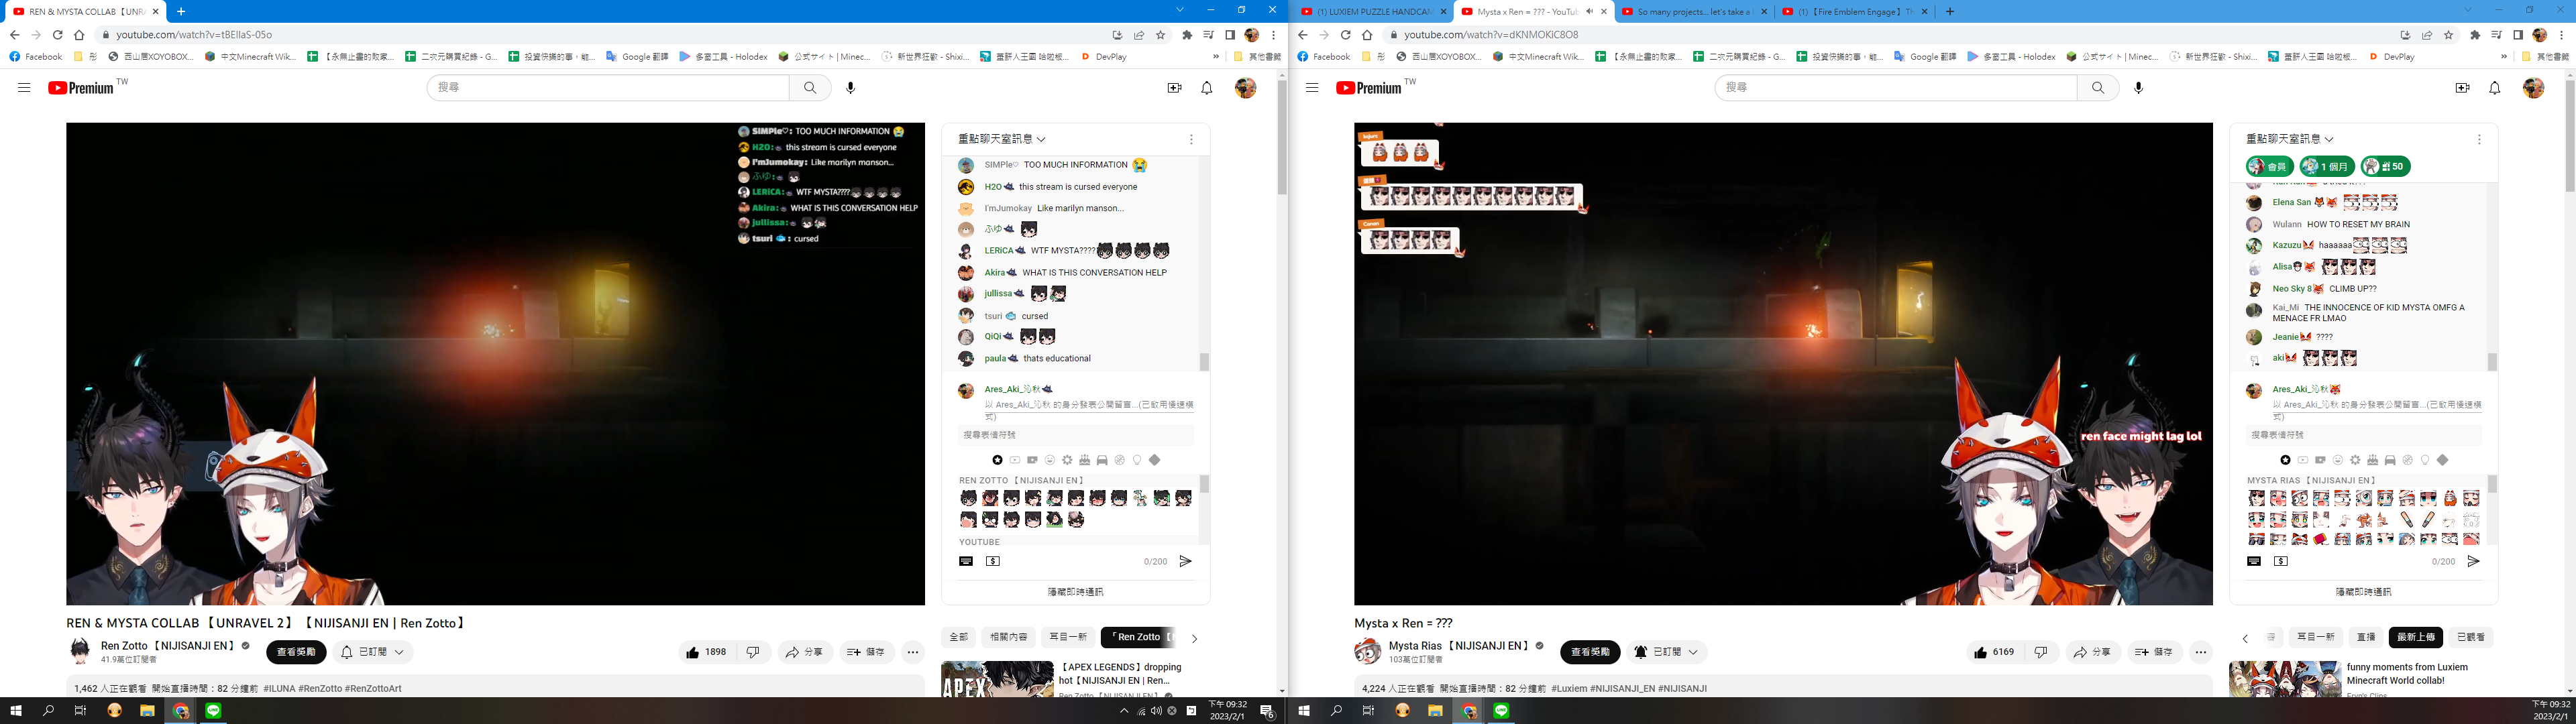
Task: Click 查看獎勵 button in Ren Zotto window
Action: [x=296, y=652]
